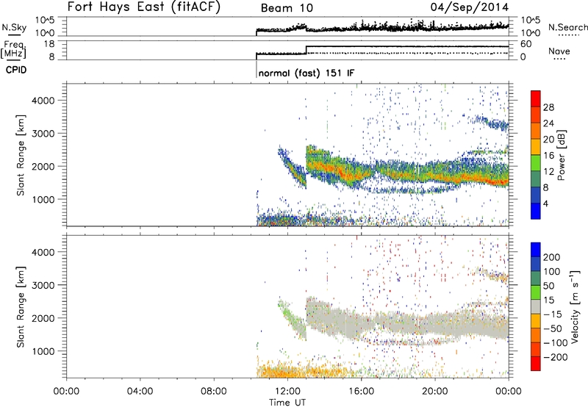The width and height of the screenshot is (588, 407).
Task: Click the 'Slant Range [km]' label of the power panel
Action: pyautogui.click(x=21, y=155)
